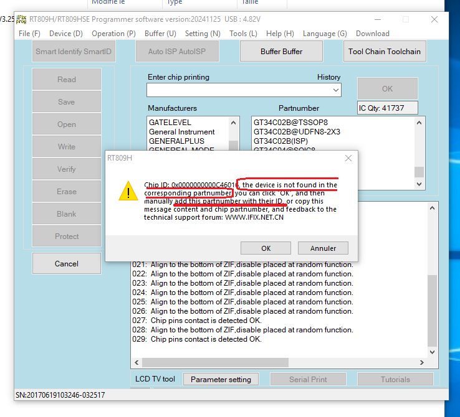This screenshot has height=417, width=460.
Task: Select General Instrument manufacturer
Action: click(x=181, y=132)
